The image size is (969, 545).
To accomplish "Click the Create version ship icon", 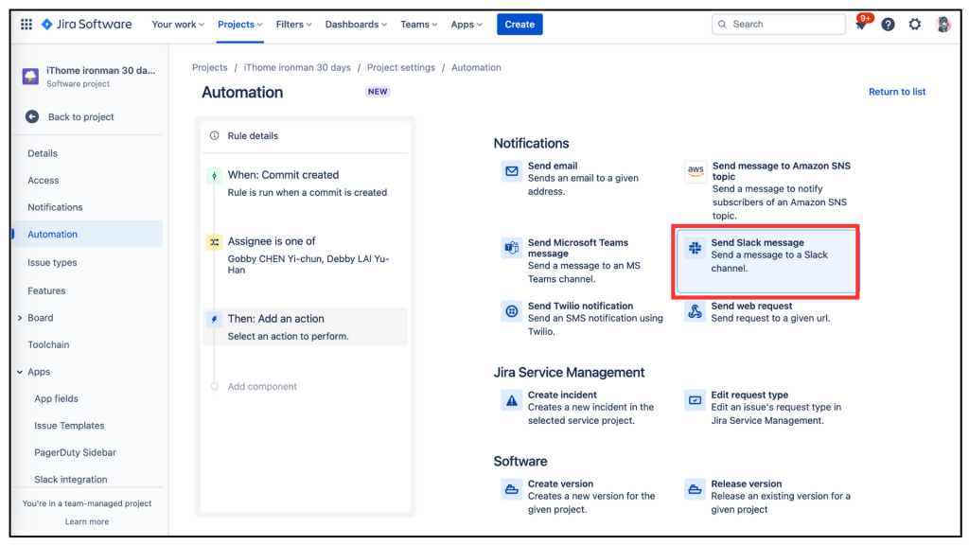I will click(512, 489).
